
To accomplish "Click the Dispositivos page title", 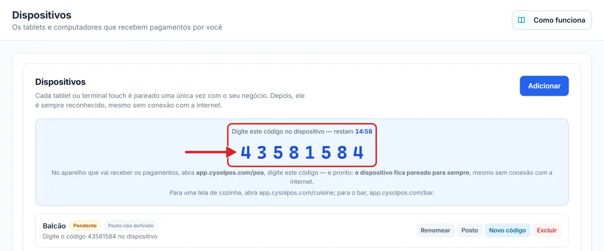I will pyautogui.click(x=42, y=15).
